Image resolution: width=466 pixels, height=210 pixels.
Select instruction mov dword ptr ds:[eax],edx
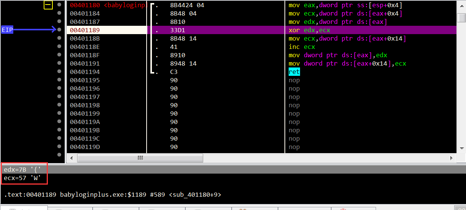[x=338, y=55]
